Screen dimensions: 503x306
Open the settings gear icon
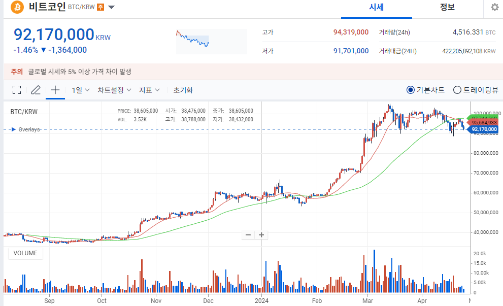pos(493,7)
